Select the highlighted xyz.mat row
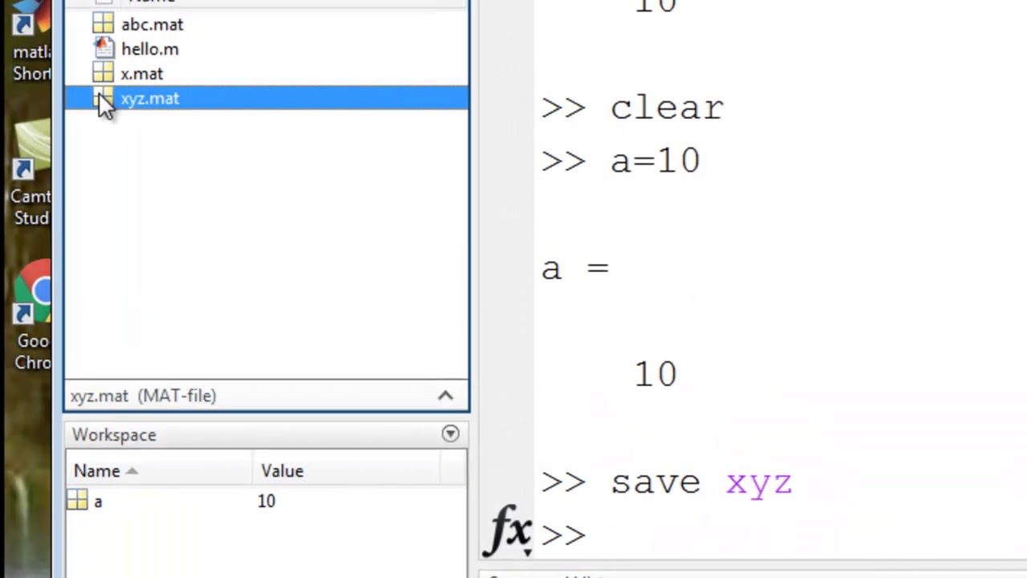Image resolution: width=1027 pixels, height=578 pixels. click(x=266, y=99)
